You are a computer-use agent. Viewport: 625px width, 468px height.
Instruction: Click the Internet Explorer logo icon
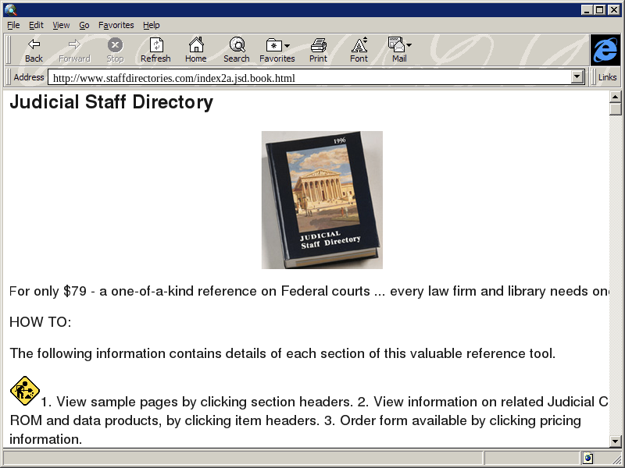[x=605, y=50]
